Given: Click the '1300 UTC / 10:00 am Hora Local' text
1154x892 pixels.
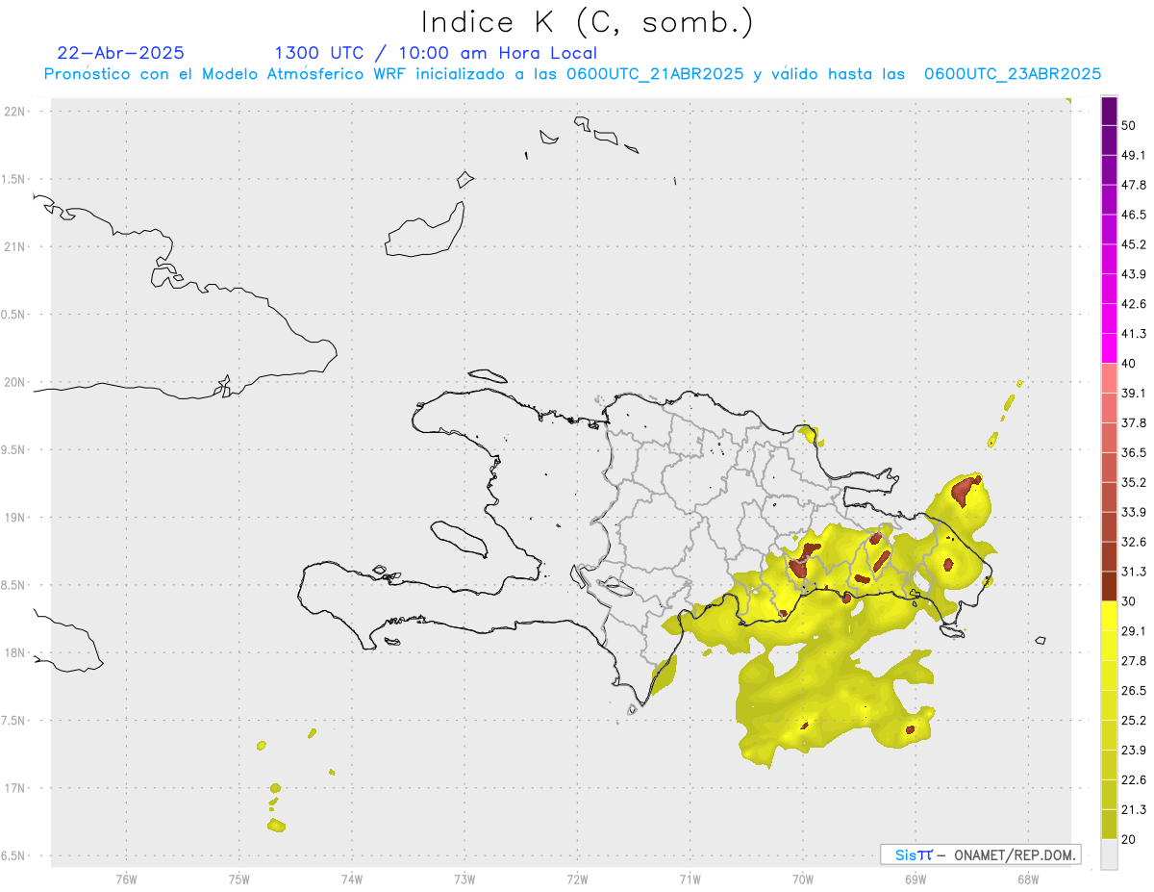Looking at the screenshot, I should (436, 53).
